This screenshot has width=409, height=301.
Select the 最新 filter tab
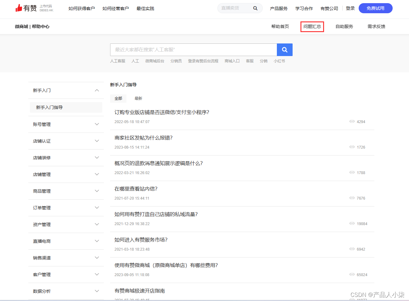coord(138,99)
